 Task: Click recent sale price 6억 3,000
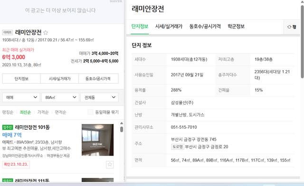tap(14, 57)
